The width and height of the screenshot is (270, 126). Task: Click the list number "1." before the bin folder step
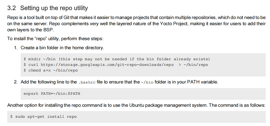[x=16, y=48]
